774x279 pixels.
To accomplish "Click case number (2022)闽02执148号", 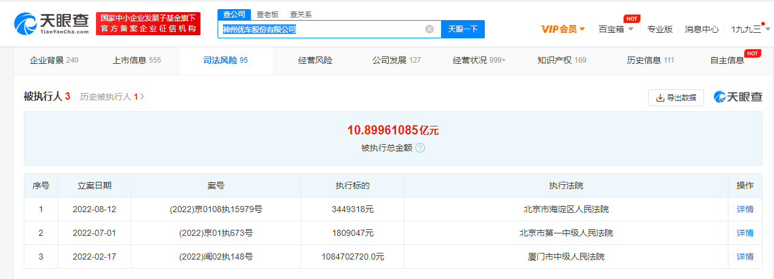I will [216, 257].
